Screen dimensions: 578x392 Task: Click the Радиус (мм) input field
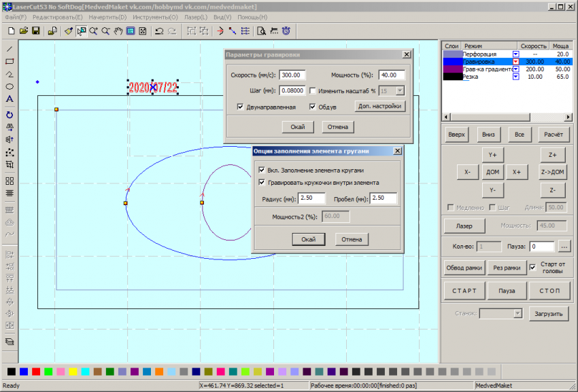[313, 198]
